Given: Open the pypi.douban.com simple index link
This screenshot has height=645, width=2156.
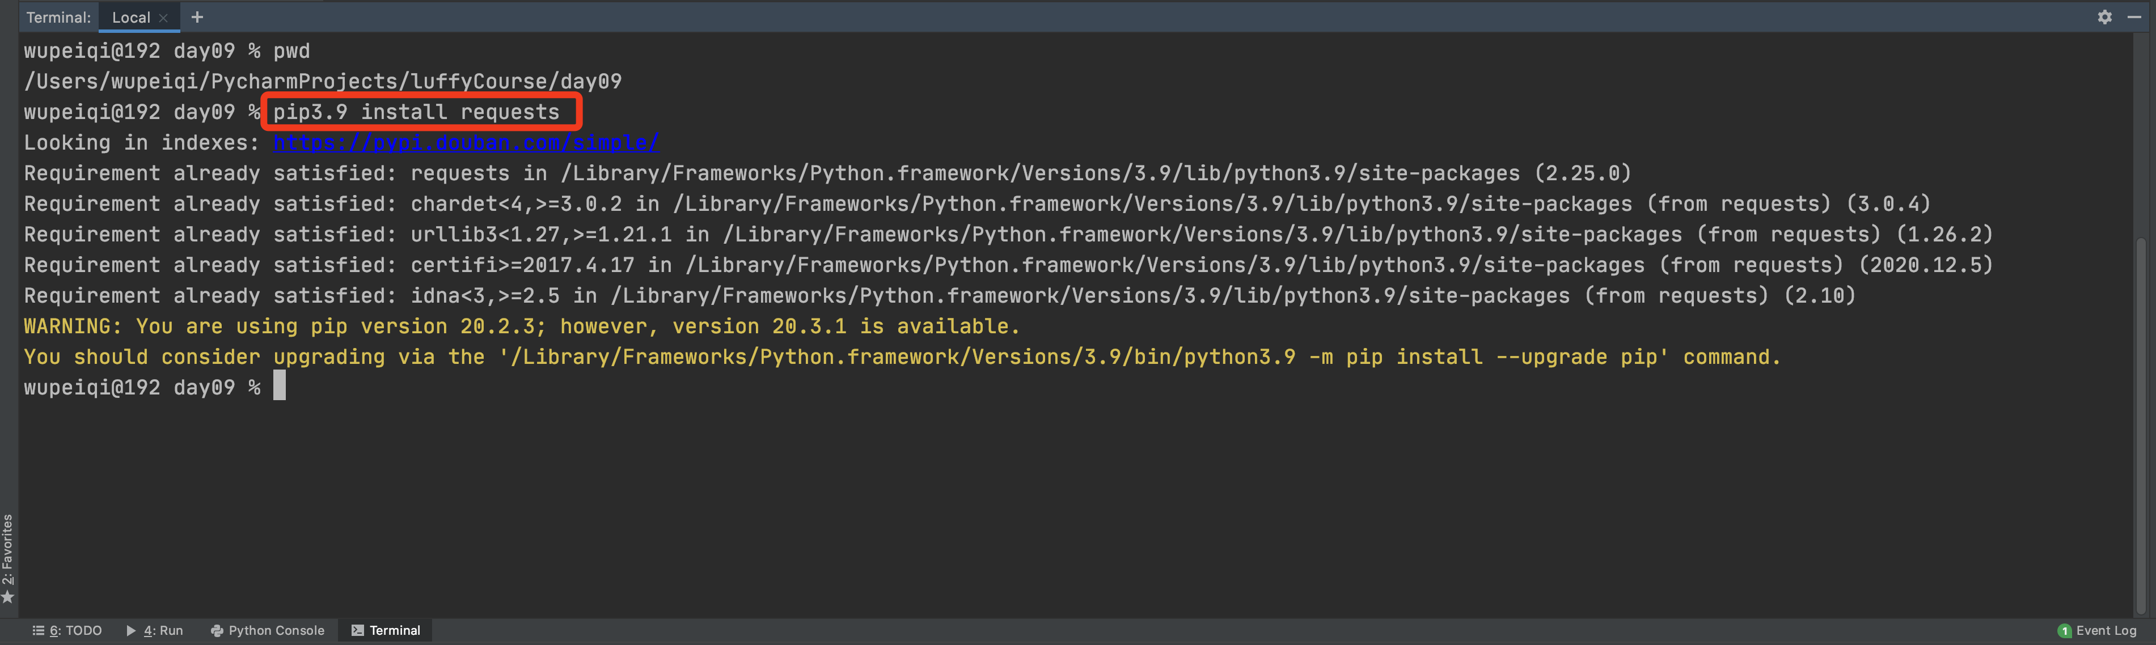Looking at the screenshot, I should click(466, 143).
